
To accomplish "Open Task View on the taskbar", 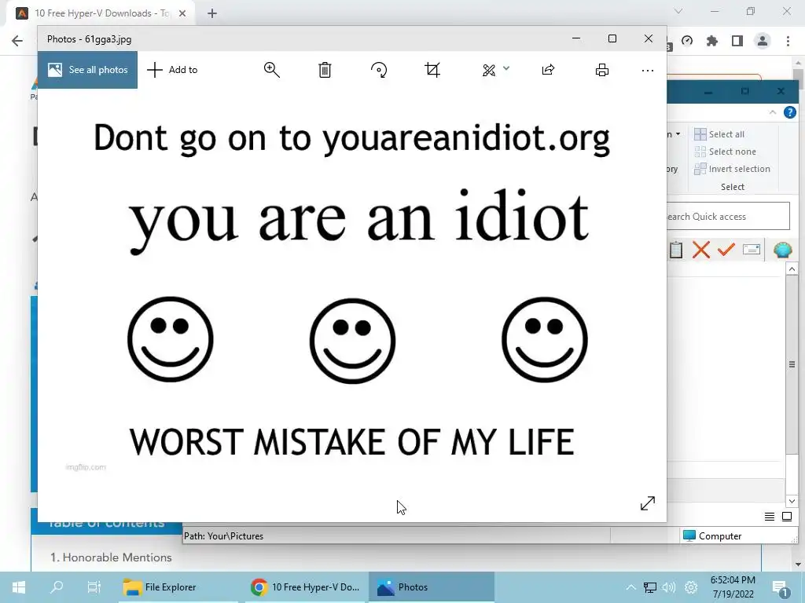I will pyautogui.click(x=94, y=587).
